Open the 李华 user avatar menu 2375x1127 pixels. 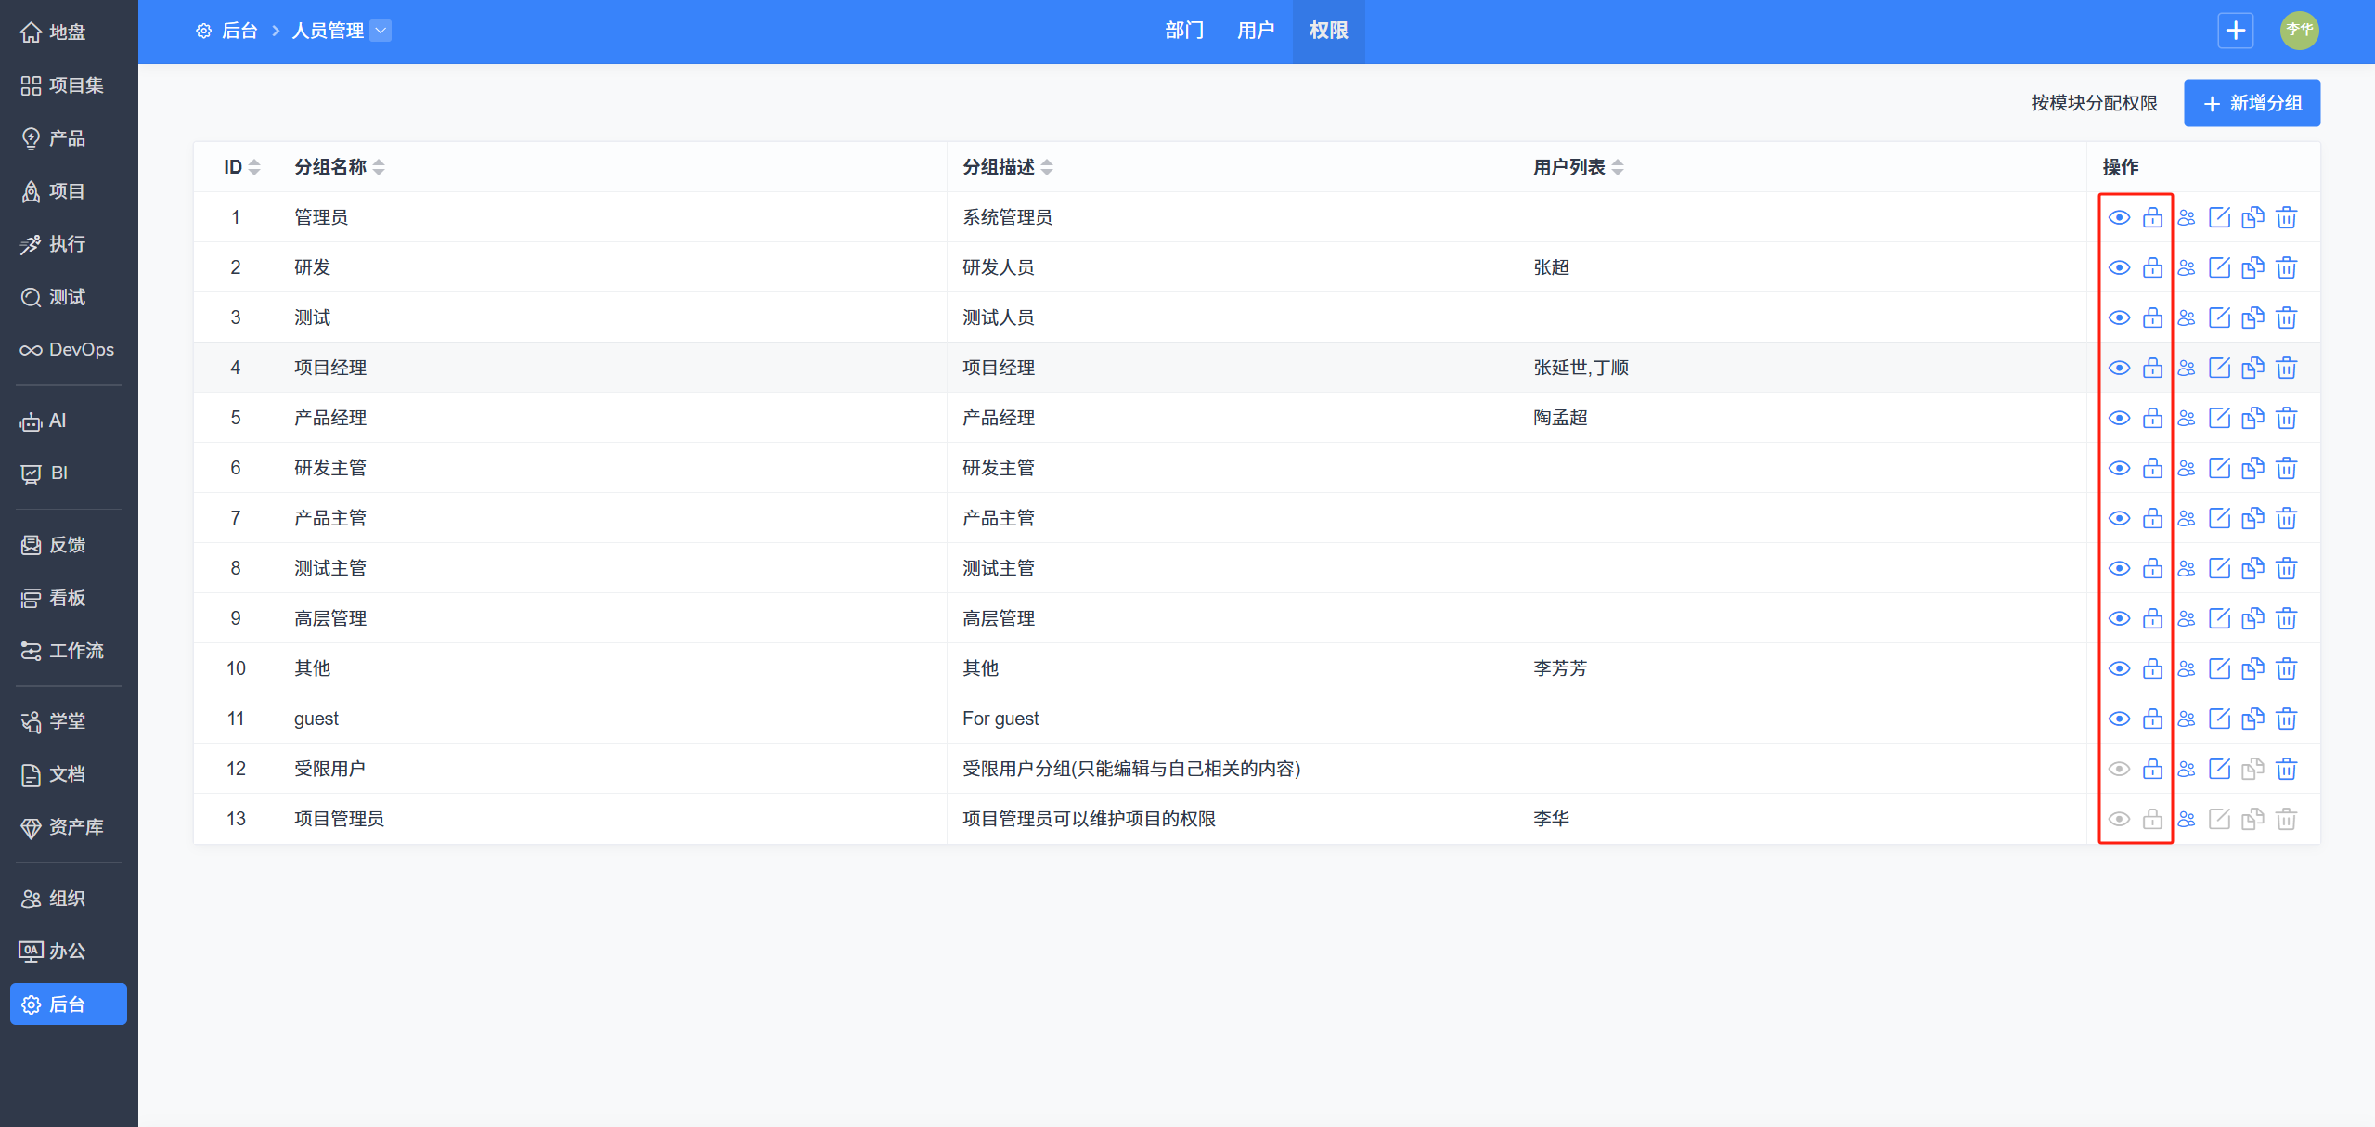[2299, 31]
